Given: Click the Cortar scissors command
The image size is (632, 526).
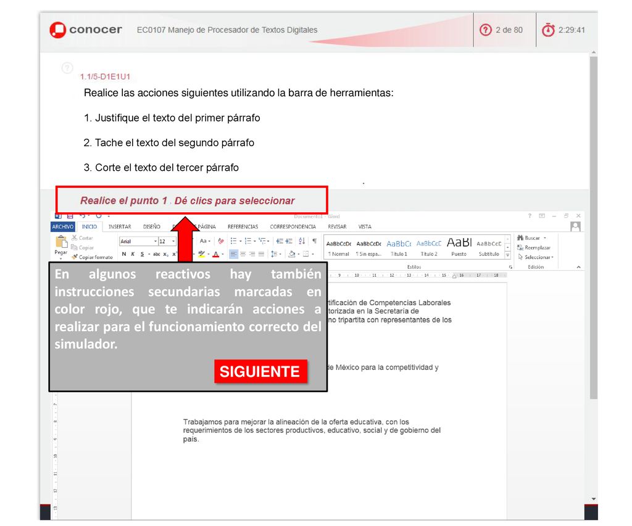Looking at the screenshot, I should click(82, 238).
